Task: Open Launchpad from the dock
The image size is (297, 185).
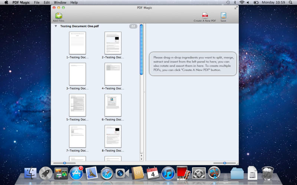Action: pos(46,173)
